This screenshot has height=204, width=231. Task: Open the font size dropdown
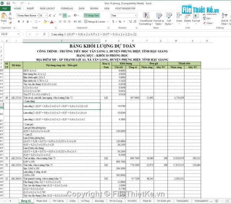[x=46, y=15]
